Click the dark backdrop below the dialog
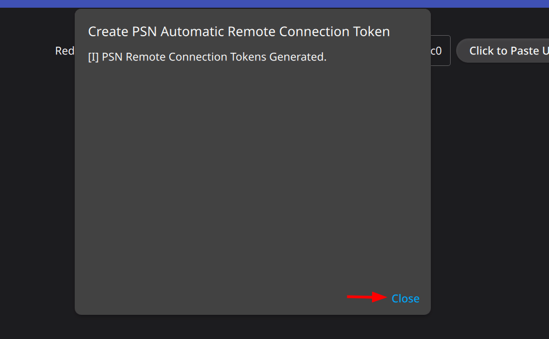 [252, 327]
